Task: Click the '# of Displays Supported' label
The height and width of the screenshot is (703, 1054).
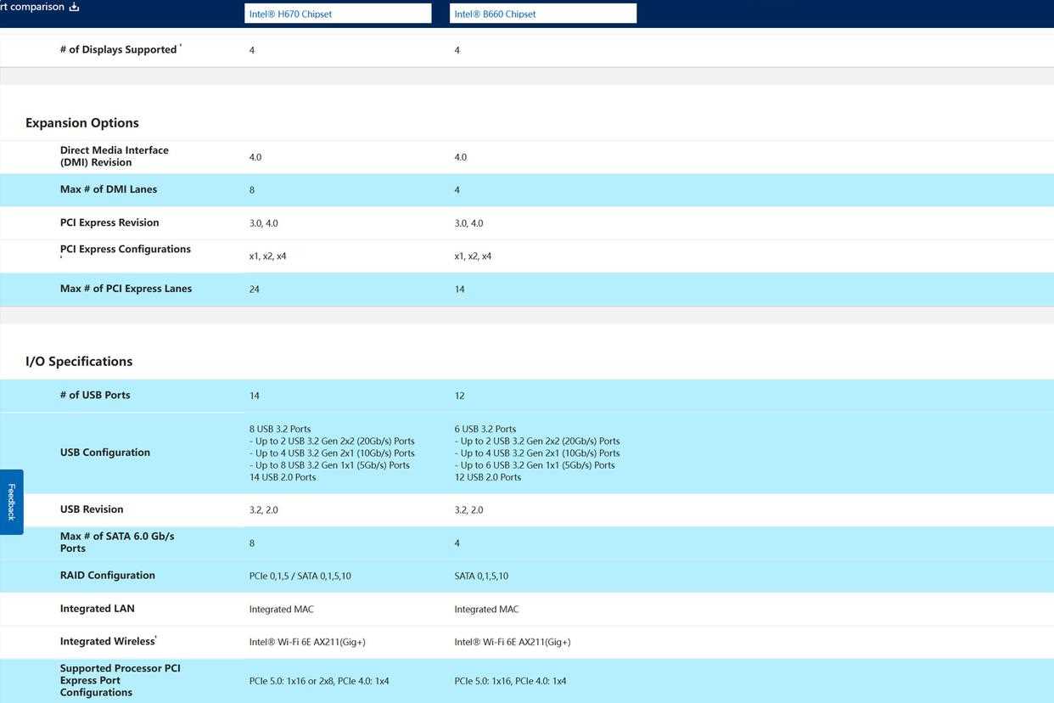Action: click(x=119, y=49)
